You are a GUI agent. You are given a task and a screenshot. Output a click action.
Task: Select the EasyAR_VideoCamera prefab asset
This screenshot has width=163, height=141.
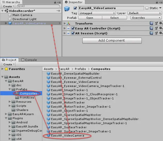point(68,136)
